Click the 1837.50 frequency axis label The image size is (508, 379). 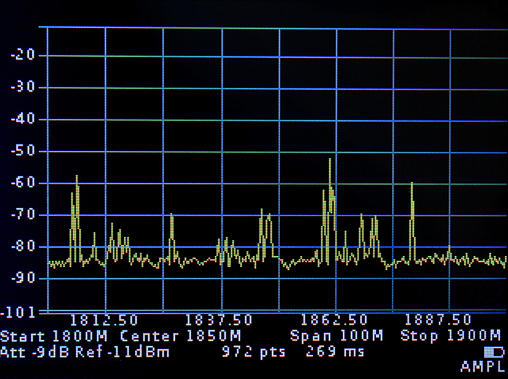[218, 320]
